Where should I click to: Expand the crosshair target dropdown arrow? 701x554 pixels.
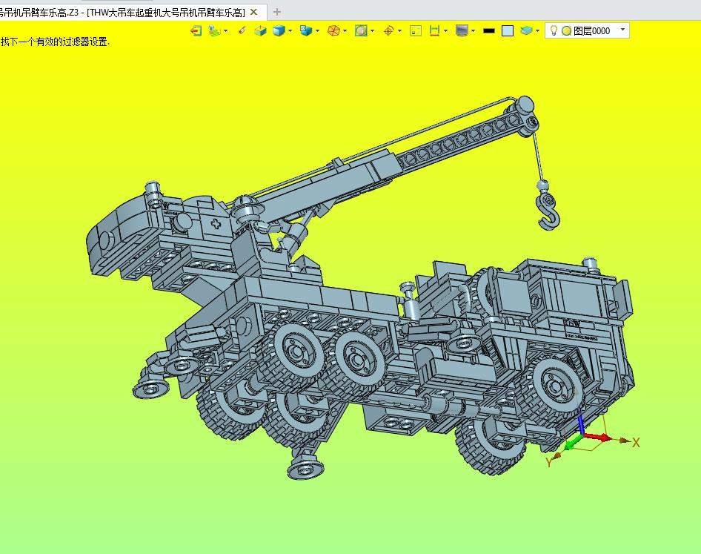click(399, 31)
